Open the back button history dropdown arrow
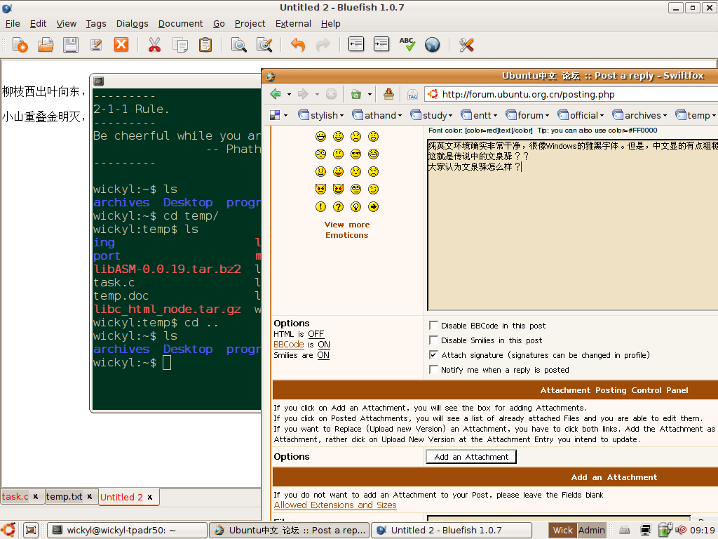Viewport: 718px width, 539px height. click(288, 95)
